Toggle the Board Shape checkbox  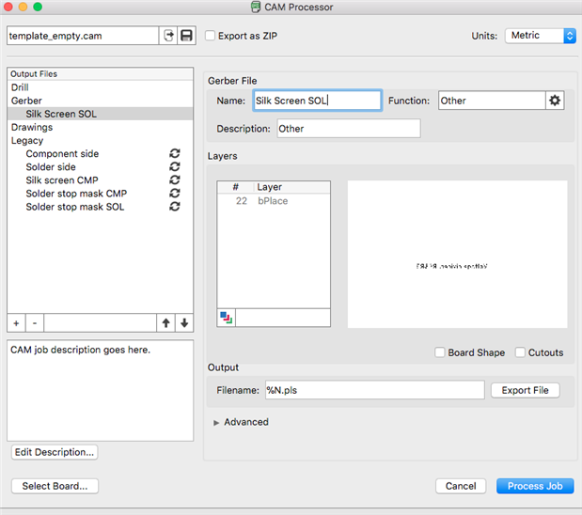440,352
